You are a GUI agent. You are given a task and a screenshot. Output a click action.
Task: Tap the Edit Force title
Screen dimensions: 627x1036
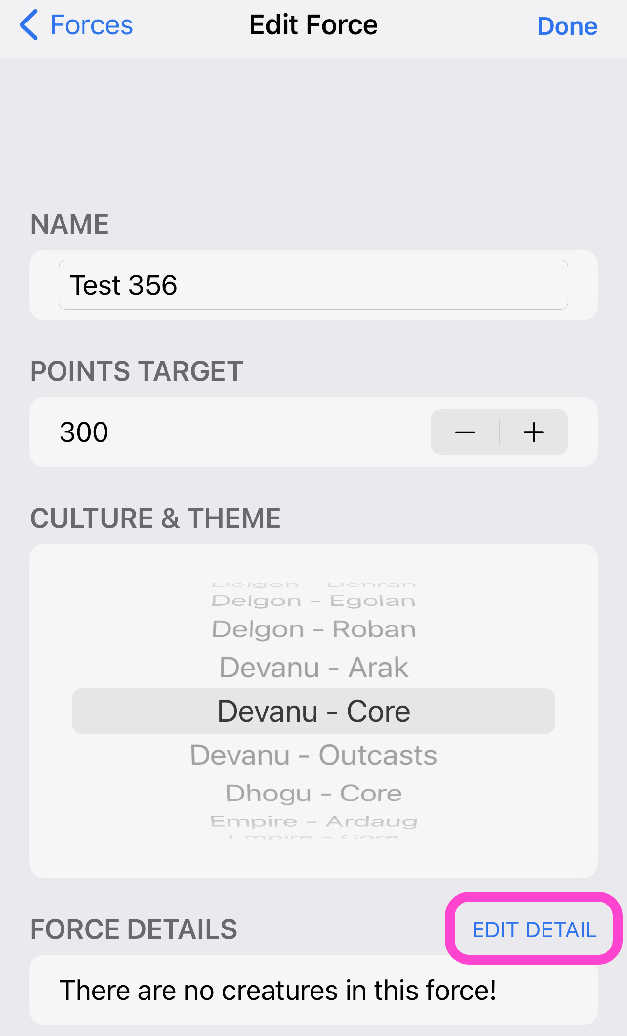[313, 25]
